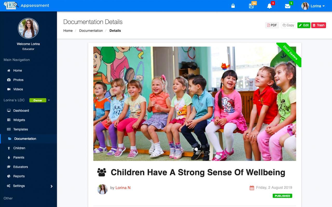Follow the Documentation breadcrumb link

coord(91,31)
